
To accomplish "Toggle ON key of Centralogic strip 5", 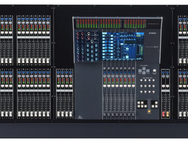I will pyautogui.click(x=121, y=86).
